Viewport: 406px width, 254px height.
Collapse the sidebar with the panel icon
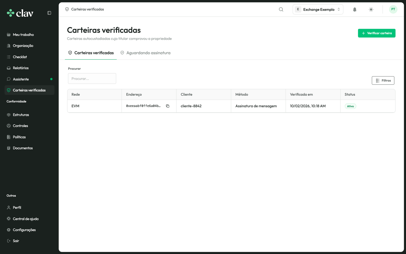[x=49, y=13]
